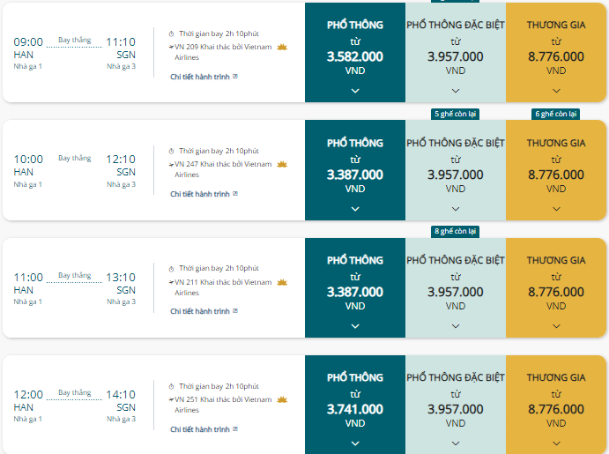This screenshot has height=454, width=609.
Task: Select Thương Gia fare on 09:00 flight
Action: [x=556, y=56]
